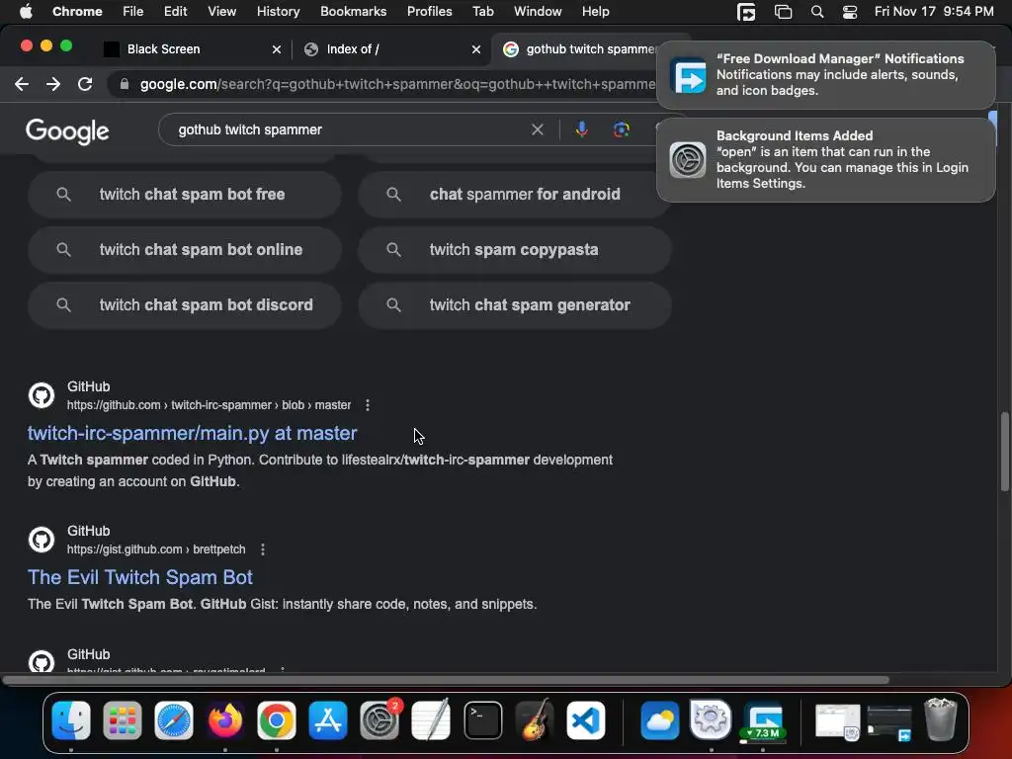Screen dimensions: 1012x759
Task: Go forward with the browser forward arrow
Action: (53, 84)
